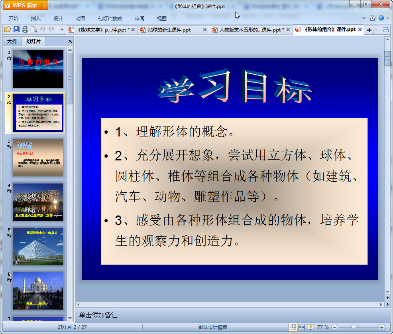Viewport: 393px width, 334px height.
Task: Click animation star icon of slide 1
Action: pyautogui.click(x=9, y=58)
